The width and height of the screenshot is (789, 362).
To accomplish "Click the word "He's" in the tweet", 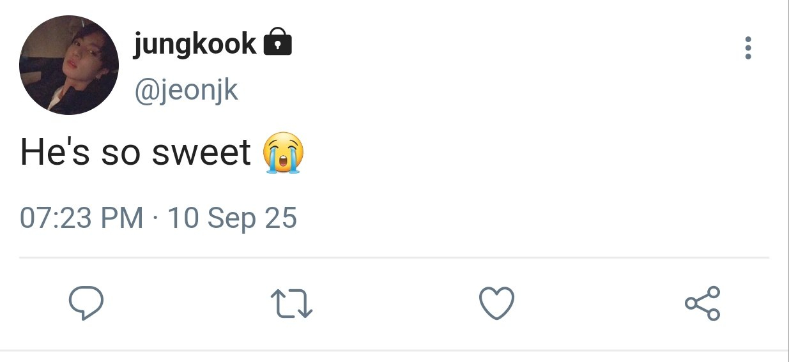I will tap(54, 153).
